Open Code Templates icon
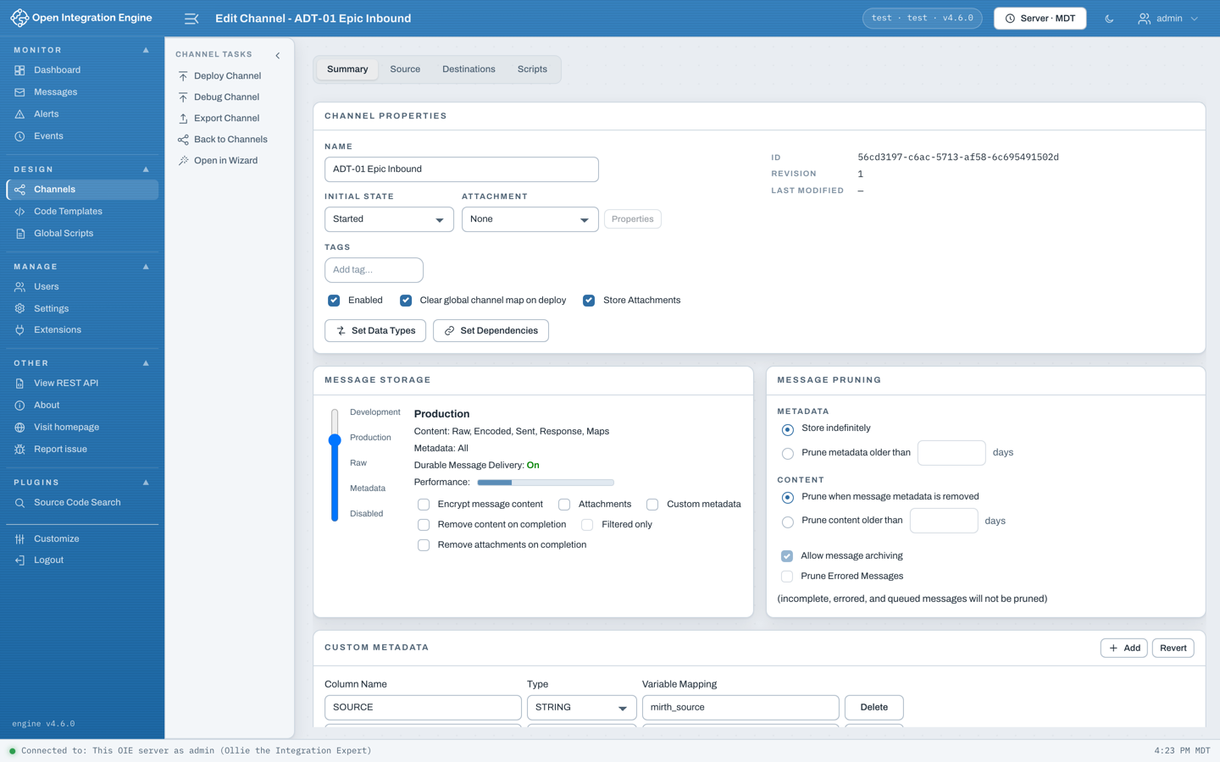The image size is (1220, 762). point(19,212)
